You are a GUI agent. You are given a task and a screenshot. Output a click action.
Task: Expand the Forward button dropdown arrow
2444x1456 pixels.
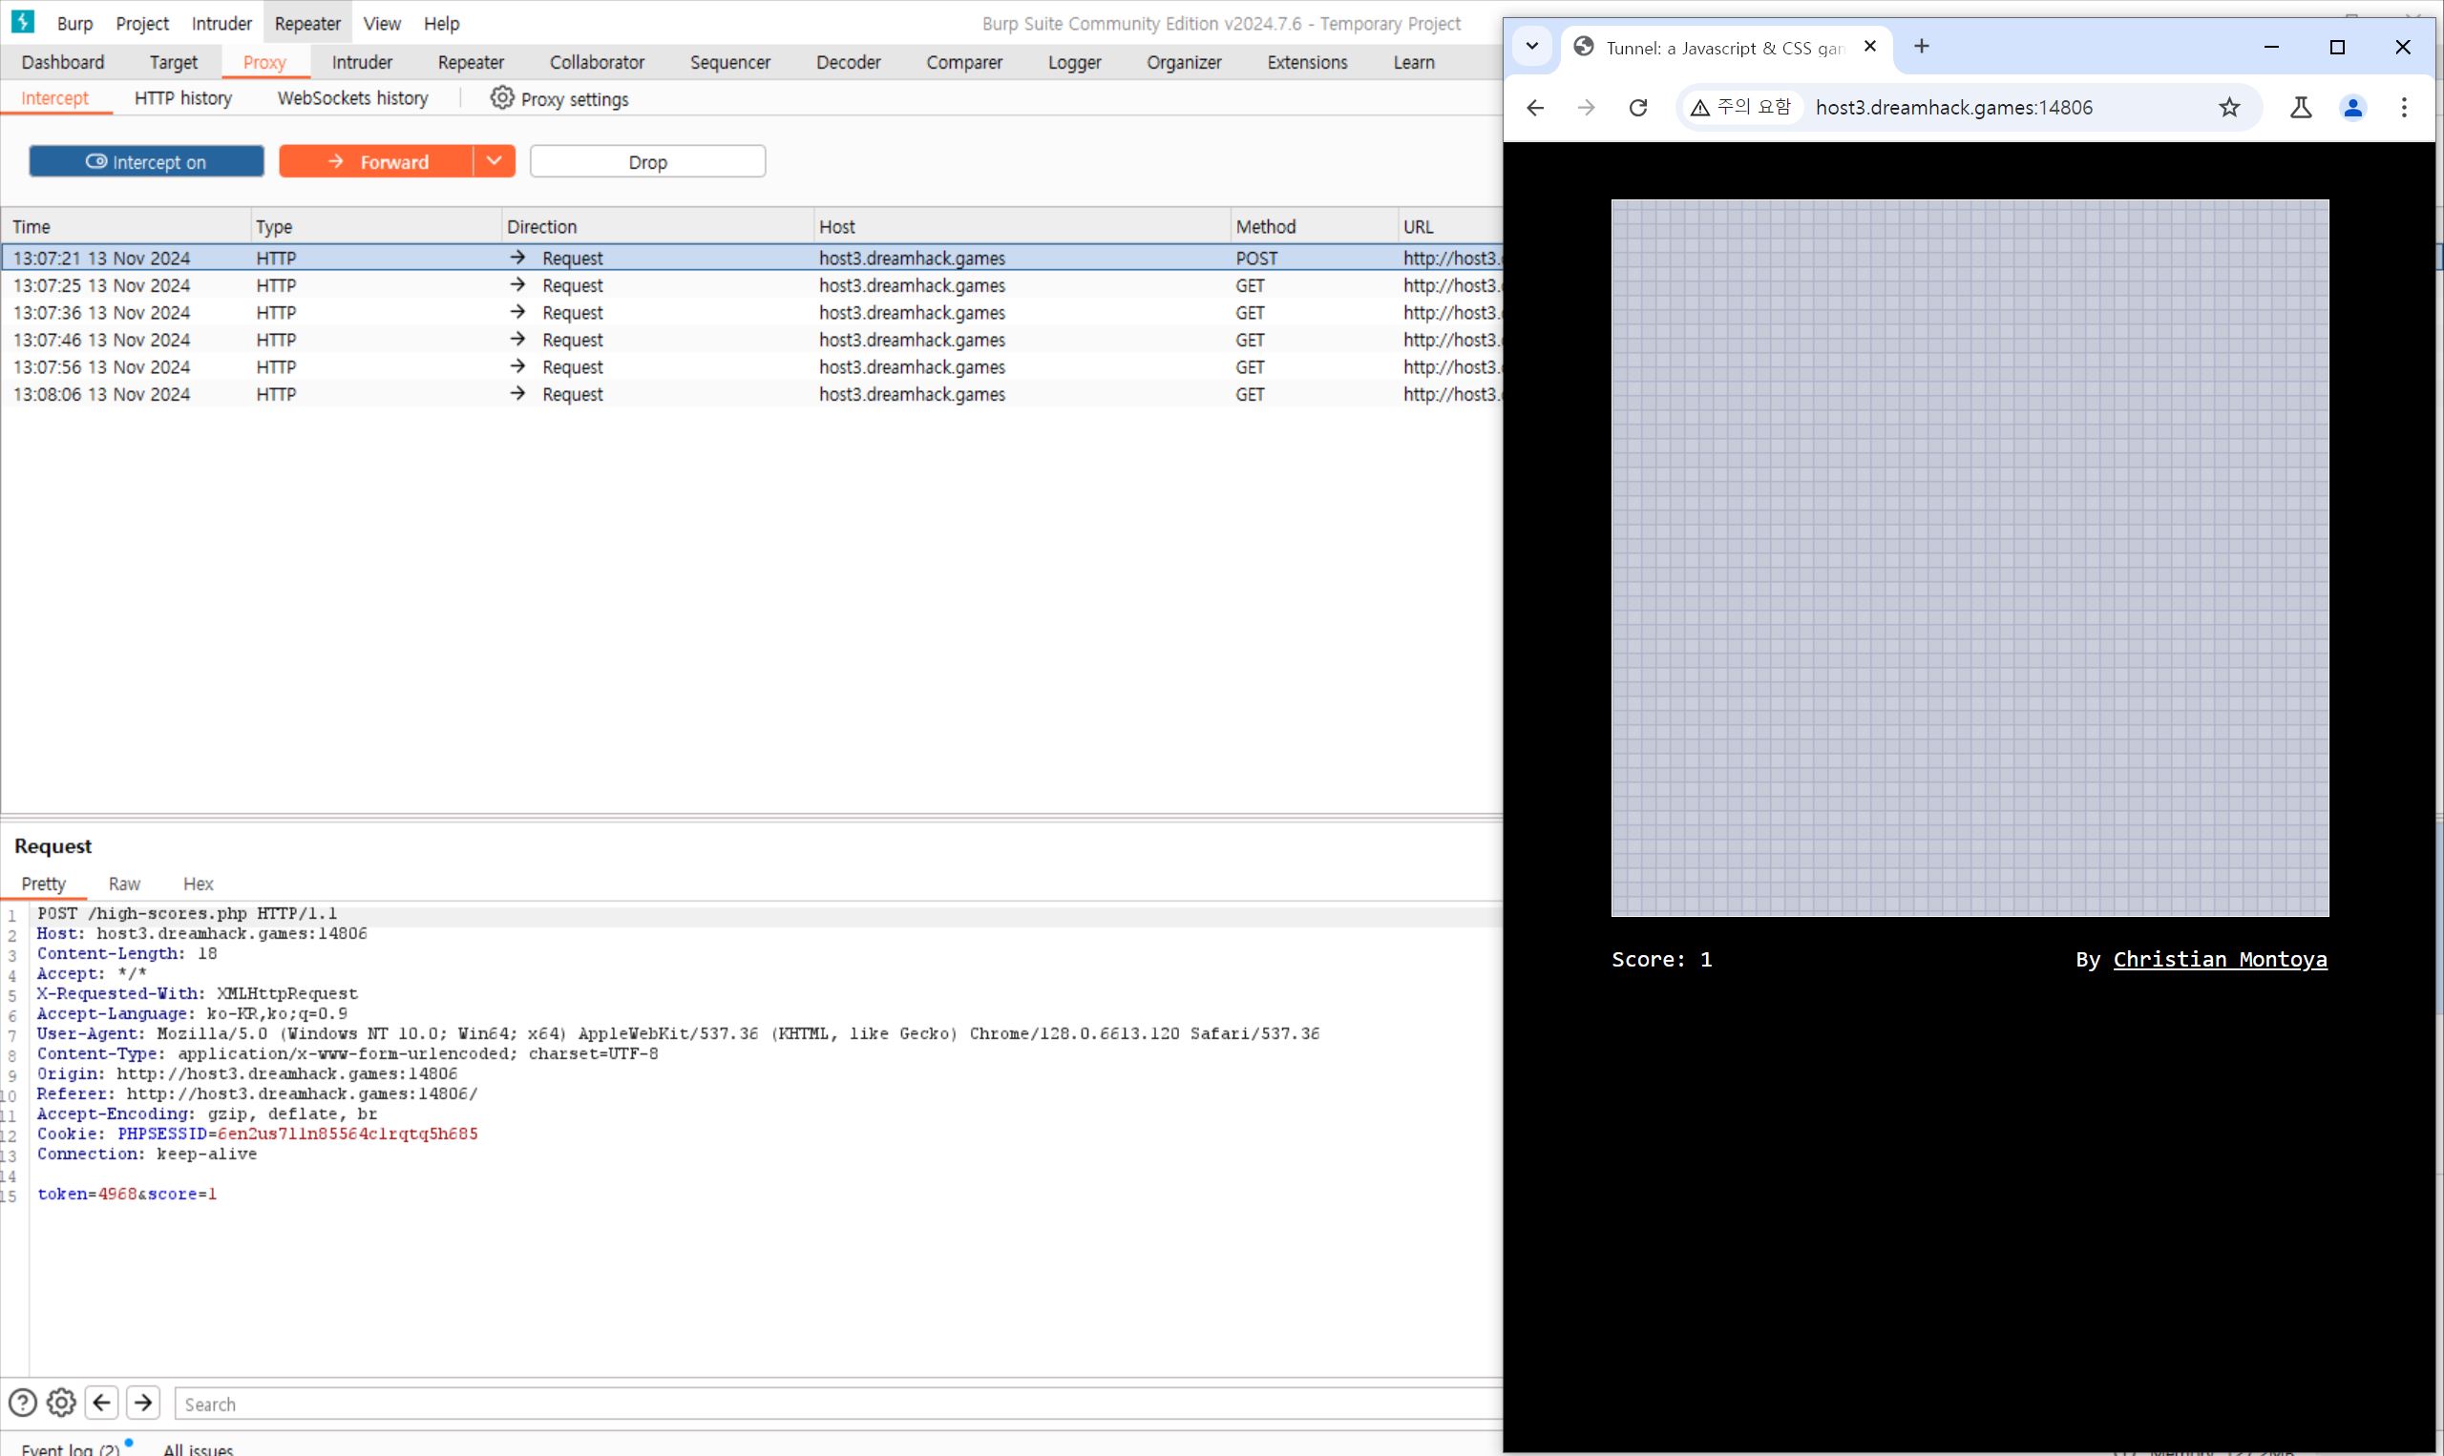pos(494,161)
